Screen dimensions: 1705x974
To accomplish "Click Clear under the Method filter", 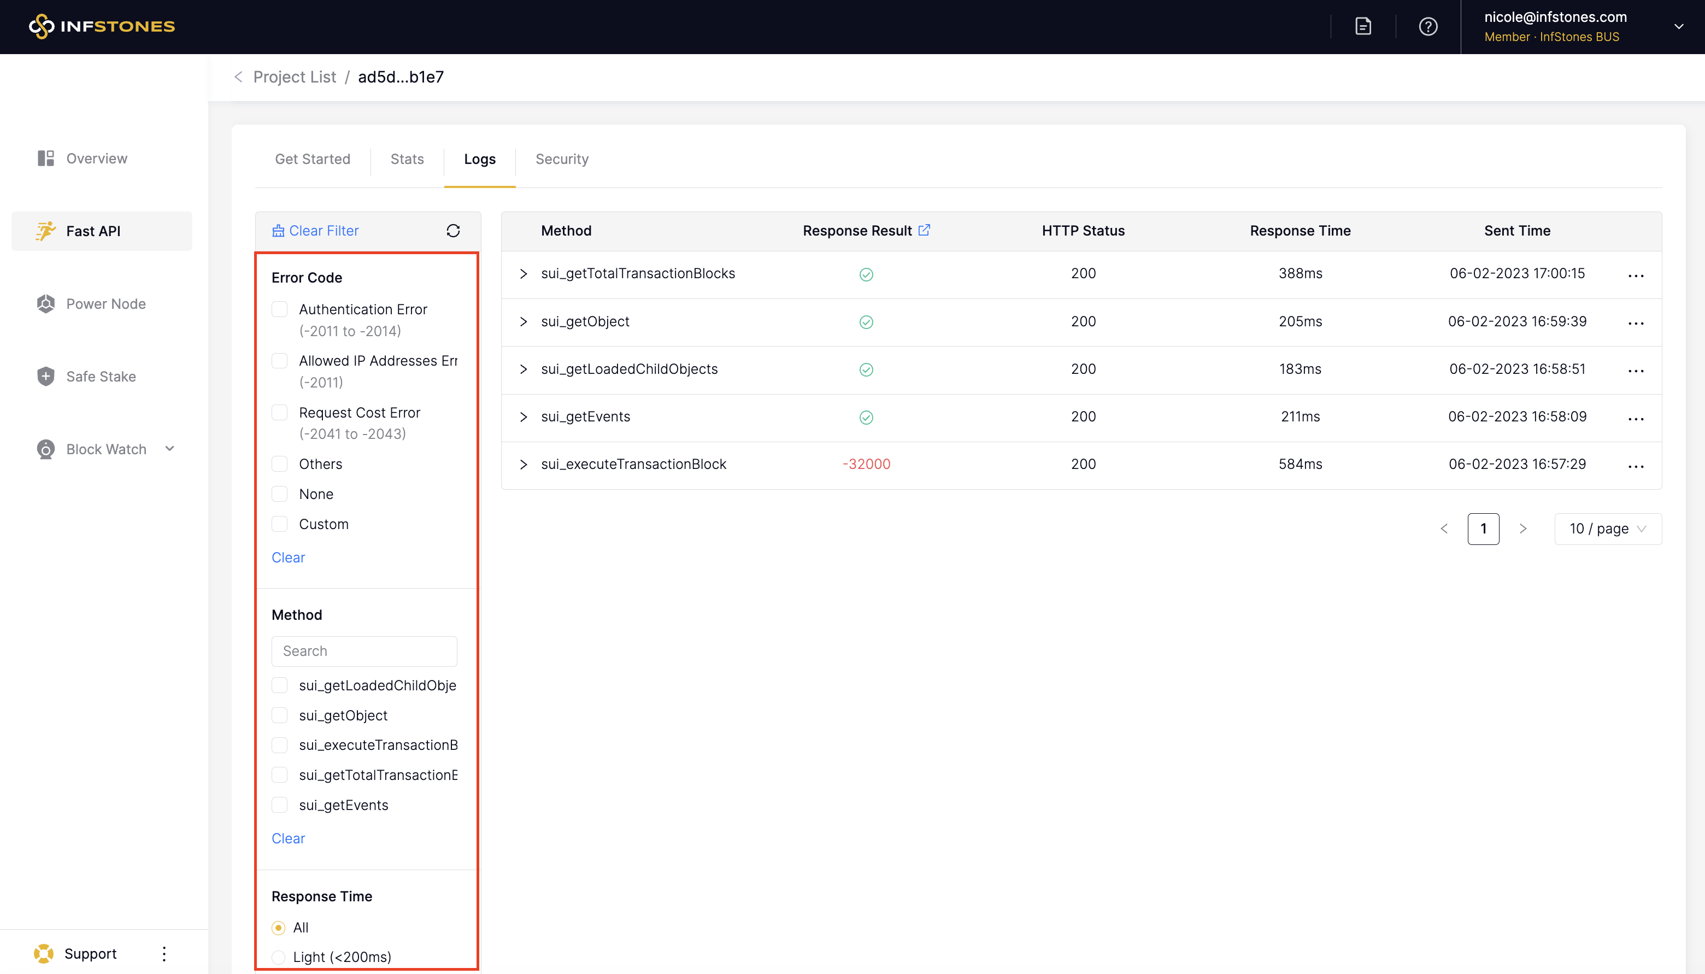I will click(x=288, y=838).
